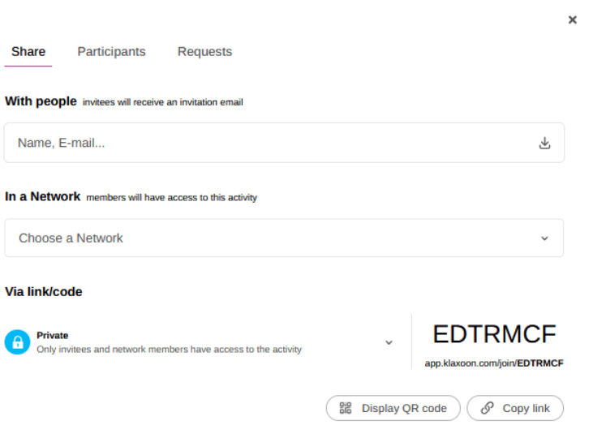
Task: Open the app.klaxoon.com/join/EDTRMCF link
Action: point(493,363)
